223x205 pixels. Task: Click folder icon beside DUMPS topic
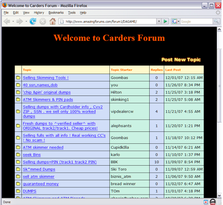click(x=18, y=191)
